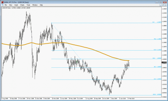168x101 pixels.
Task: Click the 0.98560 price scale value
Action: [164, 97]
